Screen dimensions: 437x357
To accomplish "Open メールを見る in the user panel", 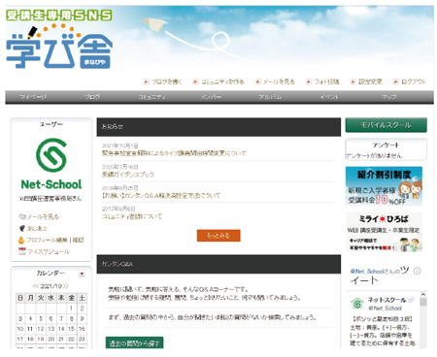I will coord(43,216).
